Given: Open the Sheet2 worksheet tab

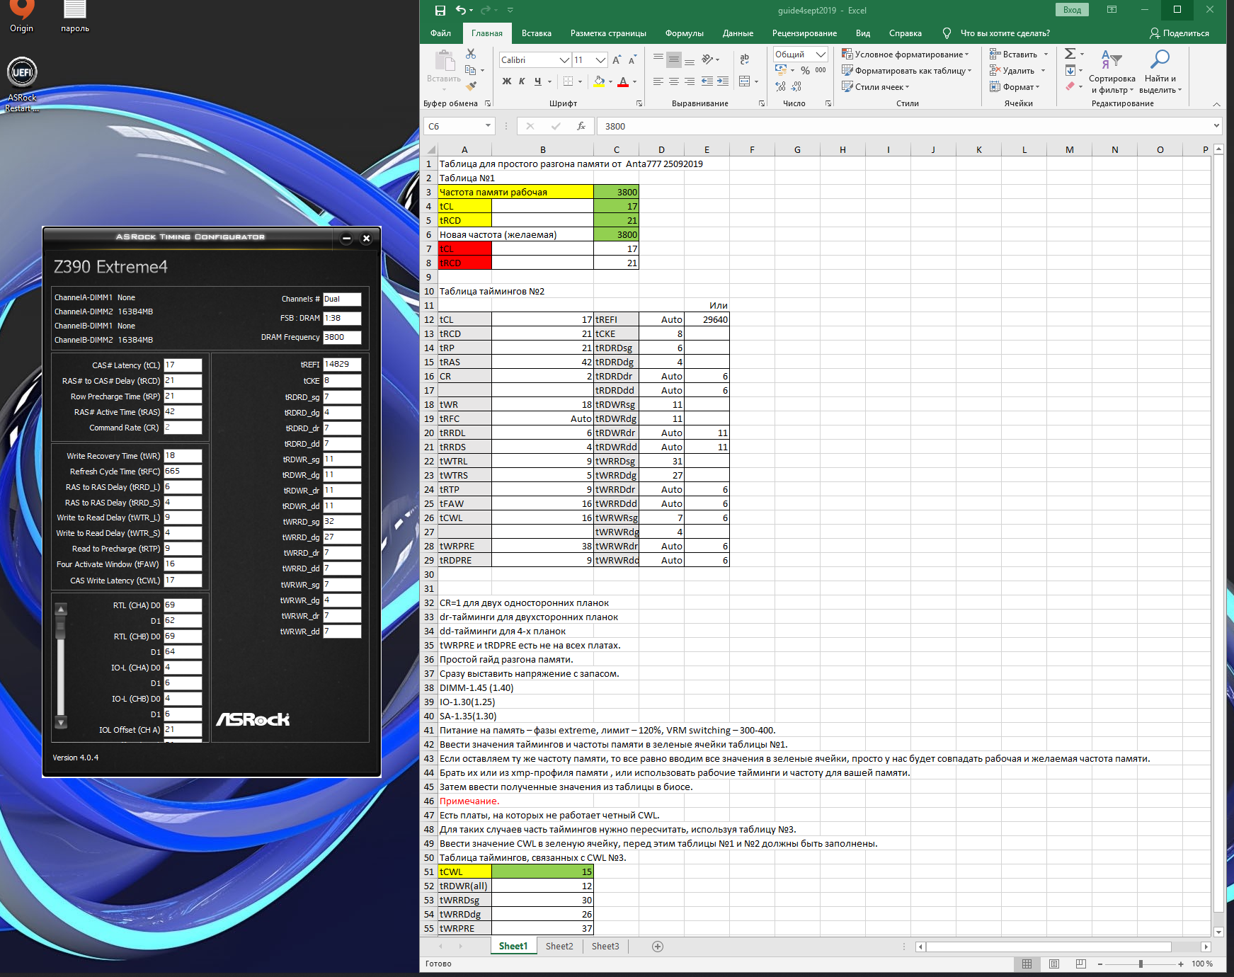Looking at the screenshot, I should 559,946.
